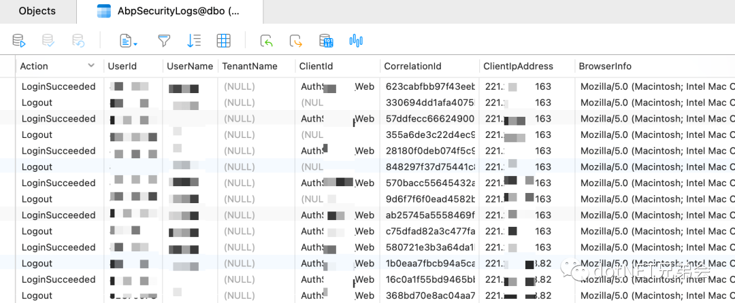The image size is (735, 303).
Task: Click the Commit transaction icon
Action: pos(48,41)
